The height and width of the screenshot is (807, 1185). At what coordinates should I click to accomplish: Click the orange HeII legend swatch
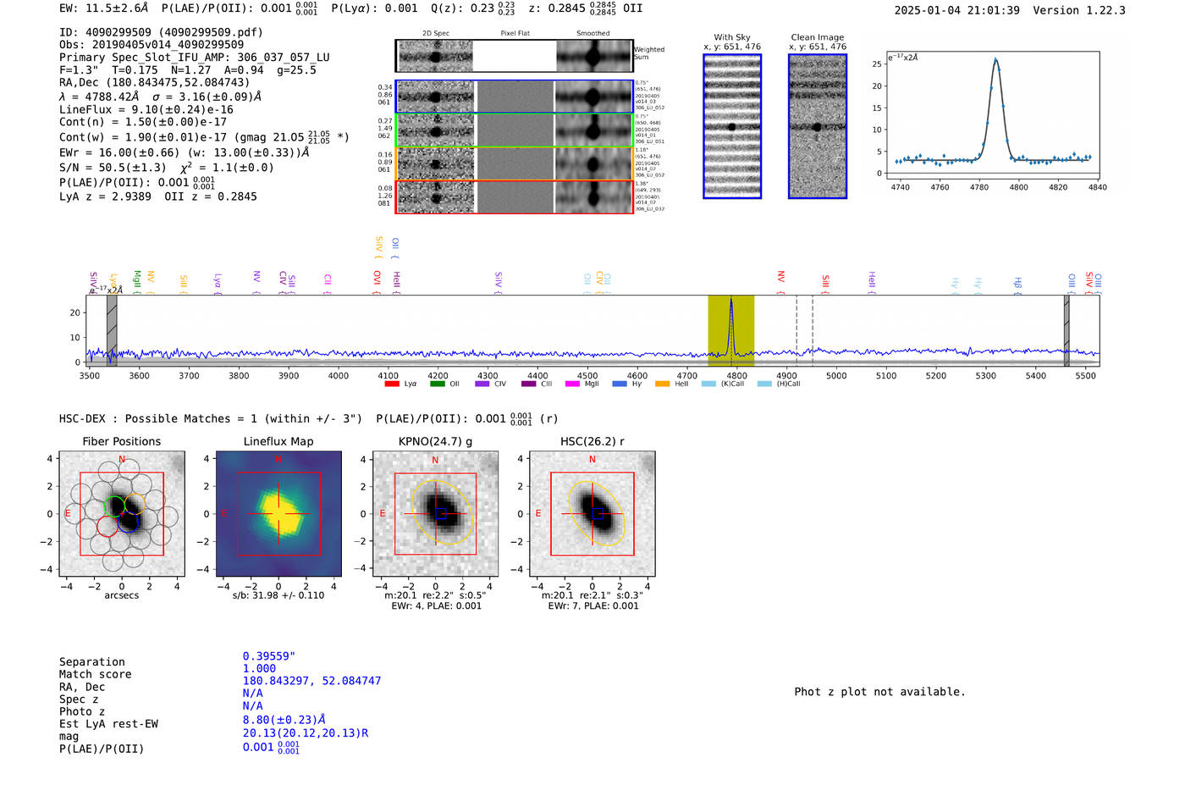tap(663, 384)
